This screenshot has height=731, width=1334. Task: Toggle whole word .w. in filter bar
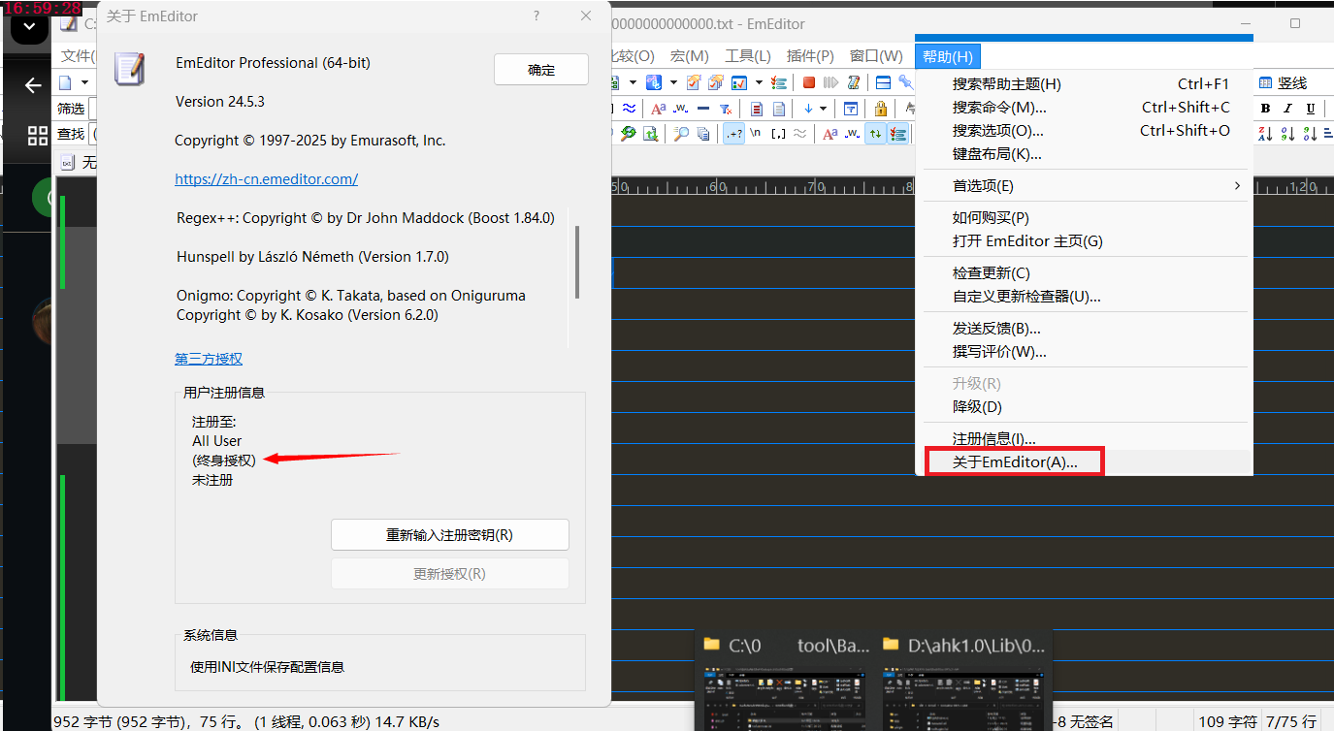click(x=680, y=109)
